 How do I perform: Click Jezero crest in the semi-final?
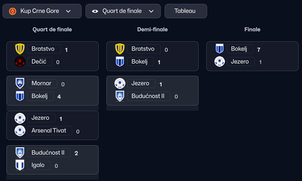(x=120, y=84)
